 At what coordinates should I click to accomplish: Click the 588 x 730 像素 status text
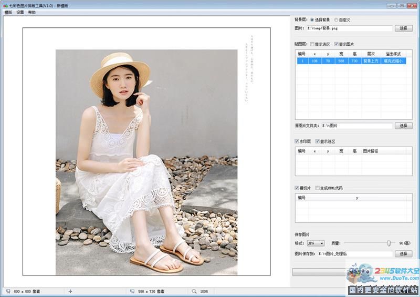(151, 291)
